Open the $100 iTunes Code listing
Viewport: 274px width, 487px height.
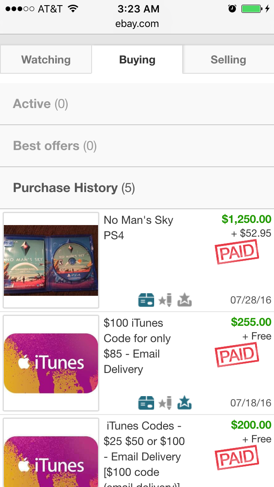pyautogui.click(x=137, y=346)
